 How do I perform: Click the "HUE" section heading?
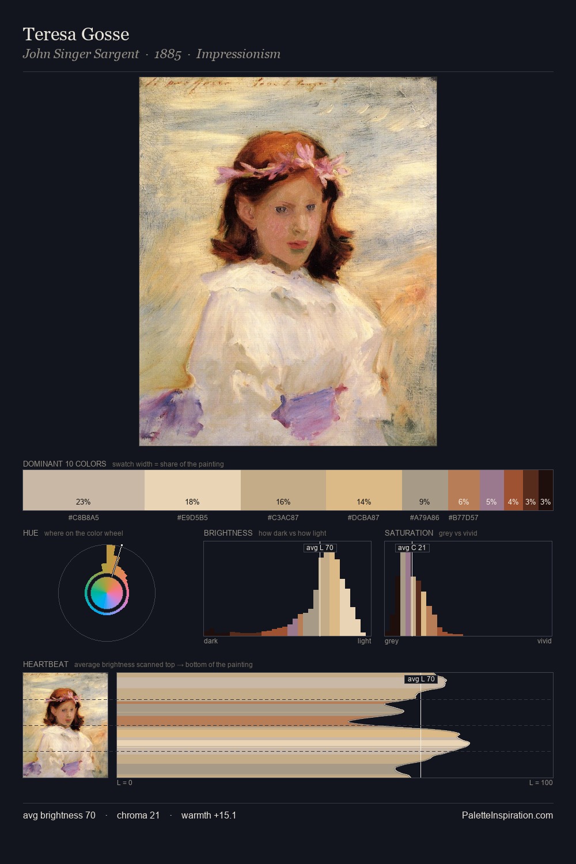[31, 533]
